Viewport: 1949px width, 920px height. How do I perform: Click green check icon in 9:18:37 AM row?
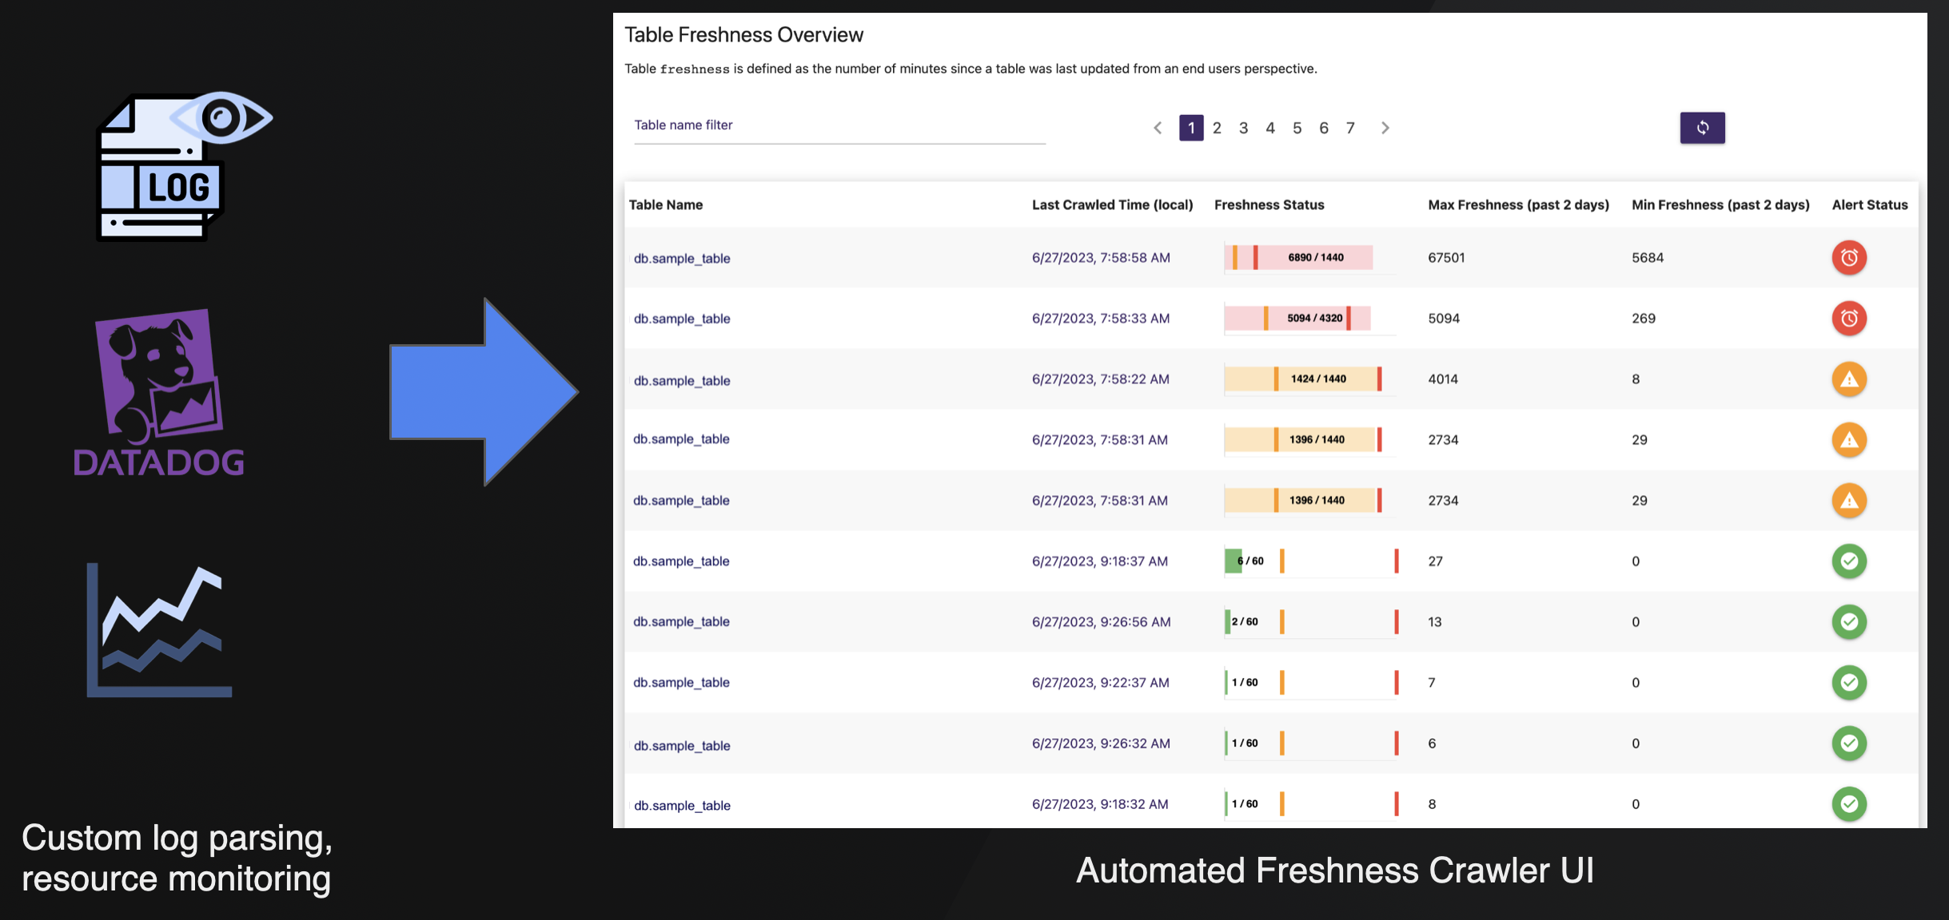pos(1849,561)
